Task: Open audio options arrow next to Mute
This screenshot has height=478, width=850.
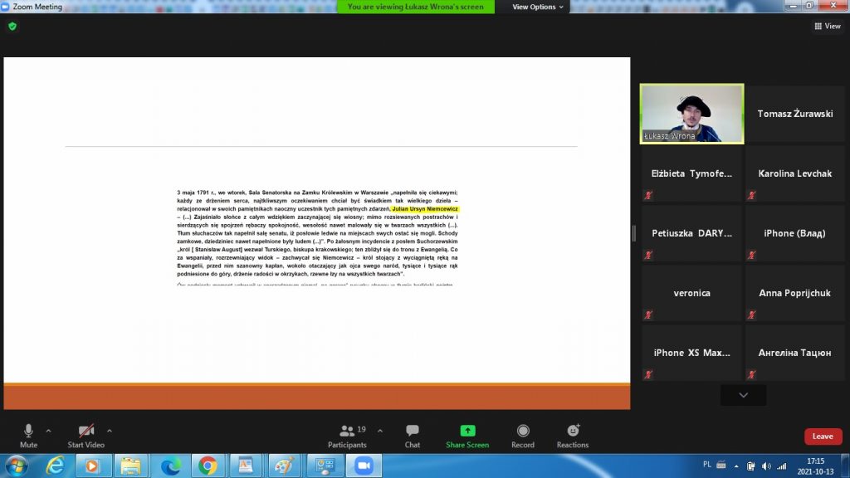Action: point(48,431)
